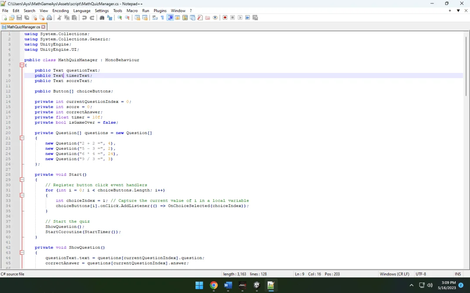Open Unity Hub from the taskbar
This screenshot has width=470, height=293.
257,285
